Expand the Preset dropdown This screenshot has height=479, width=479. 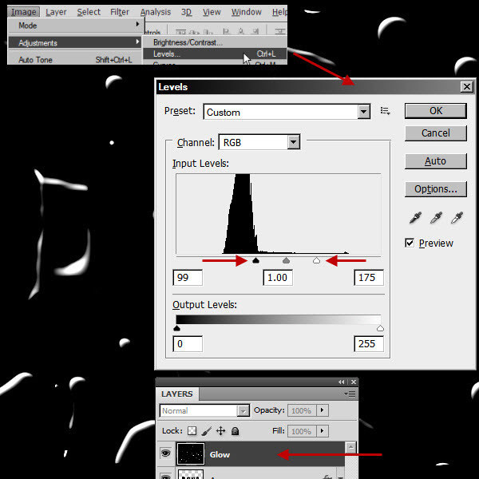point(364,112)
